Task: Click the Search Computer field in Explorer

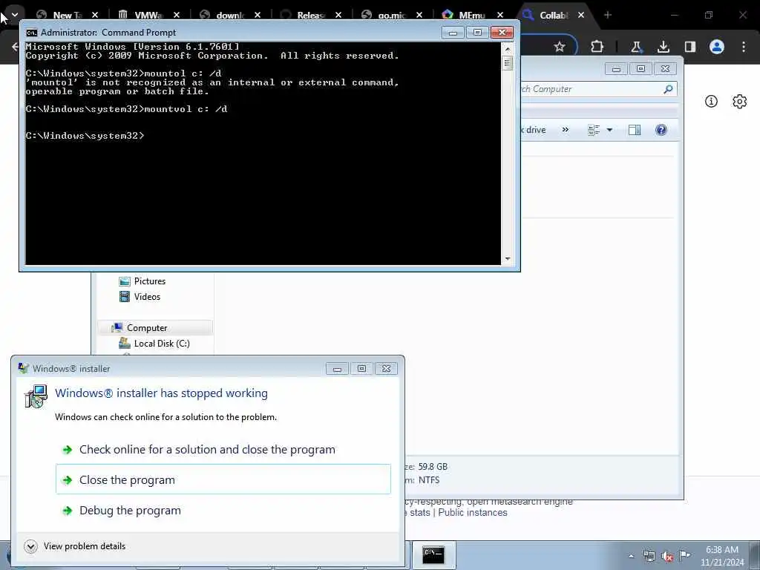Action: coord(592,89)
